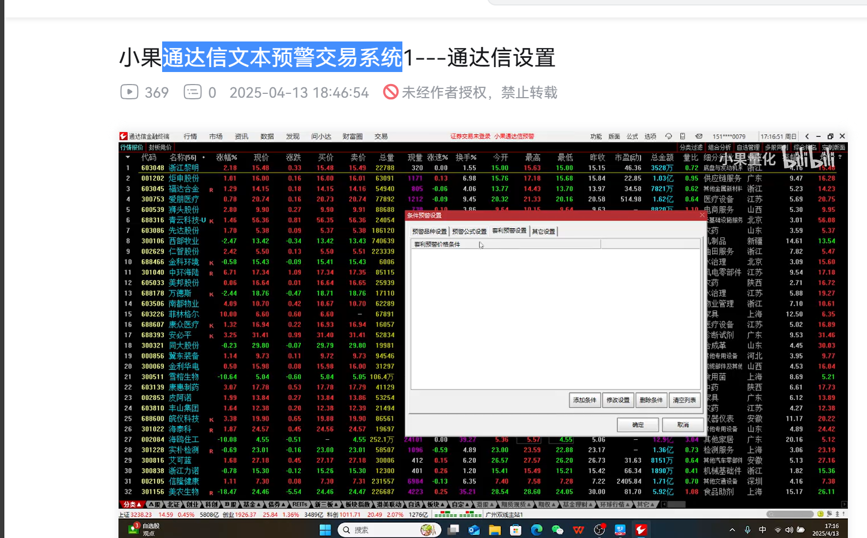Viewport: 867px width, 538px height.
Task: Click the customer service headset icon
Action: (x=668, y=136)
